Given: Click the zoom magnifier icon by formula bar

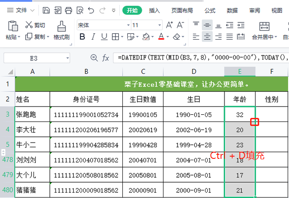Looking at the screenshot, I should point(94,58).
